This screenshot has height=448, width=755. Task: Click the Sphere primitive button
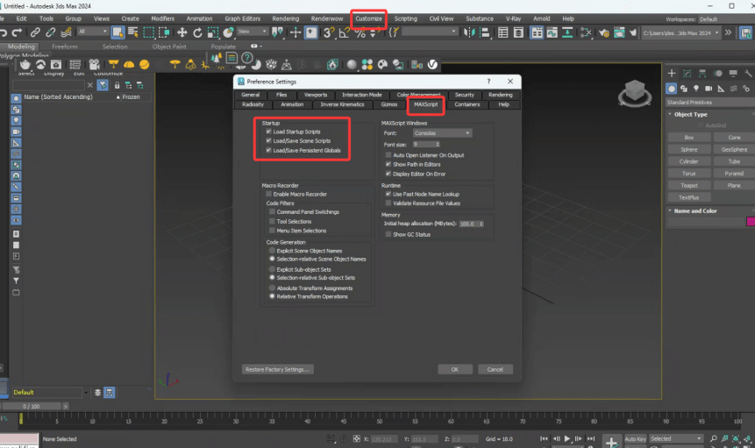(x=689, y=149)
